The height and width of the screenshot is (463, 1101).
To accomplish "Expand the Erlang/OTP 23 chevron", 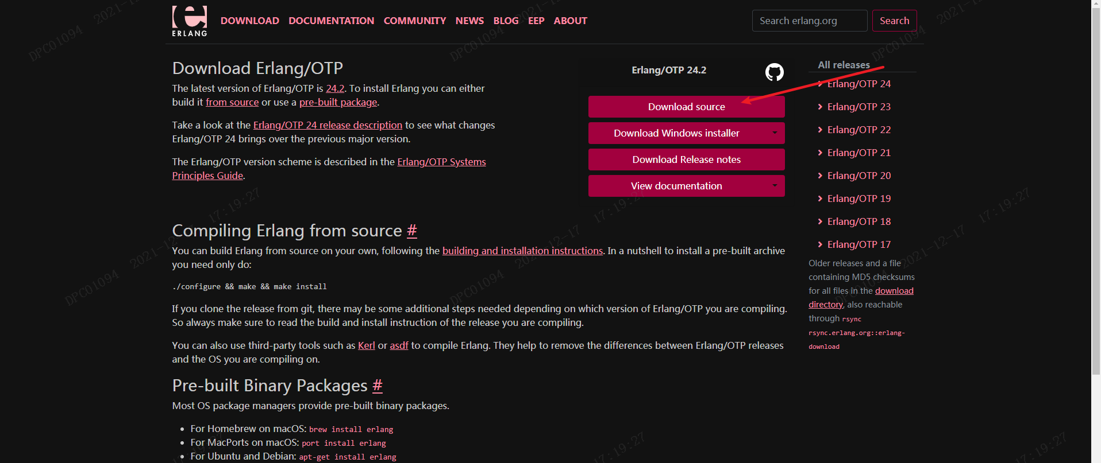I will click(820, 107).
